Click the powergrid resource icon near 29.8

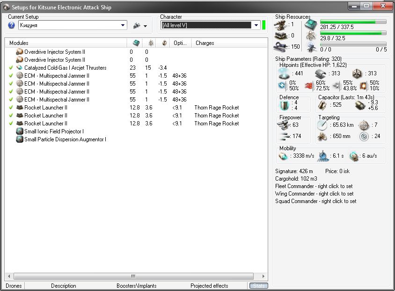(x=311, y=36)
